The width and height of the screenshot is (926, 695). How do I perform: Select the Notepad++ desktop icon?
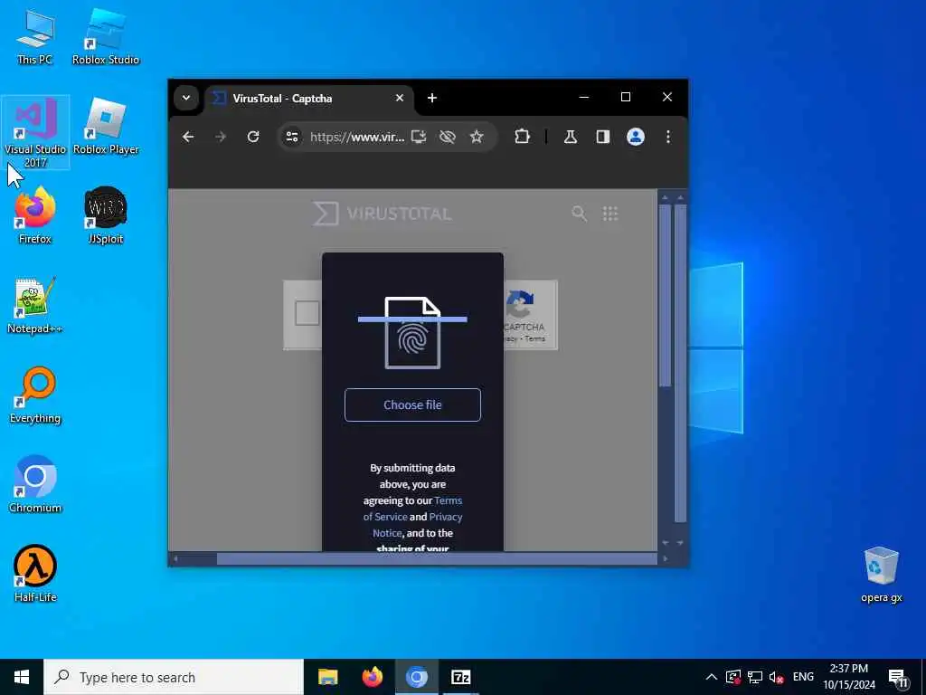(35, 305)
